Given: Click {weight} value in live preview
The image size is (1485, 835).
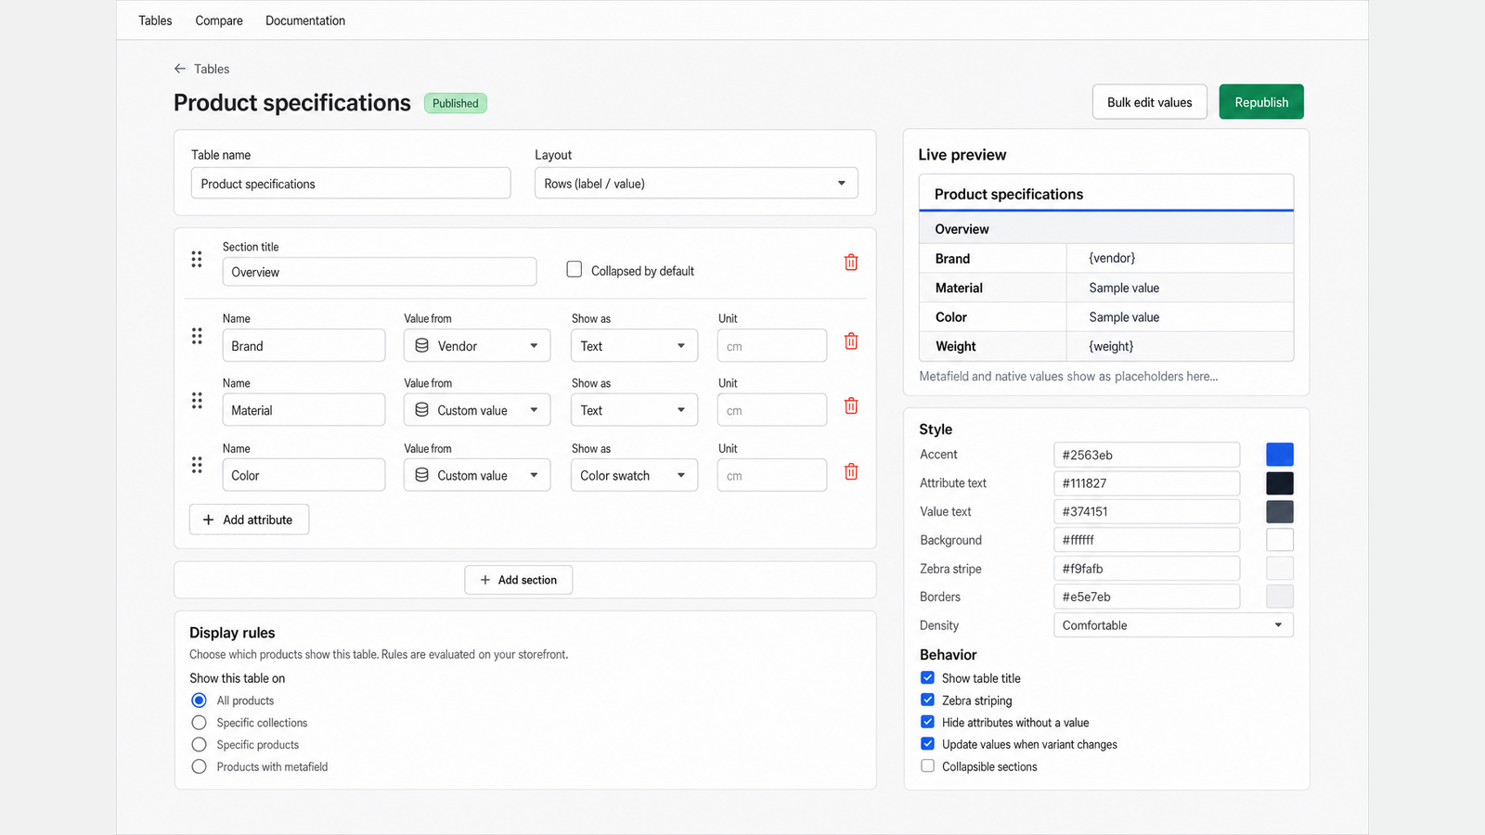Looking at the screenshot, I should click(x=1111, y=346).
